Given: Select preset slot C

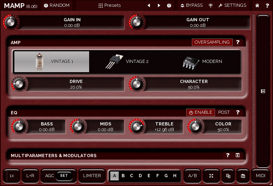Looking at the screenshot, I should (x=132, y=176).
